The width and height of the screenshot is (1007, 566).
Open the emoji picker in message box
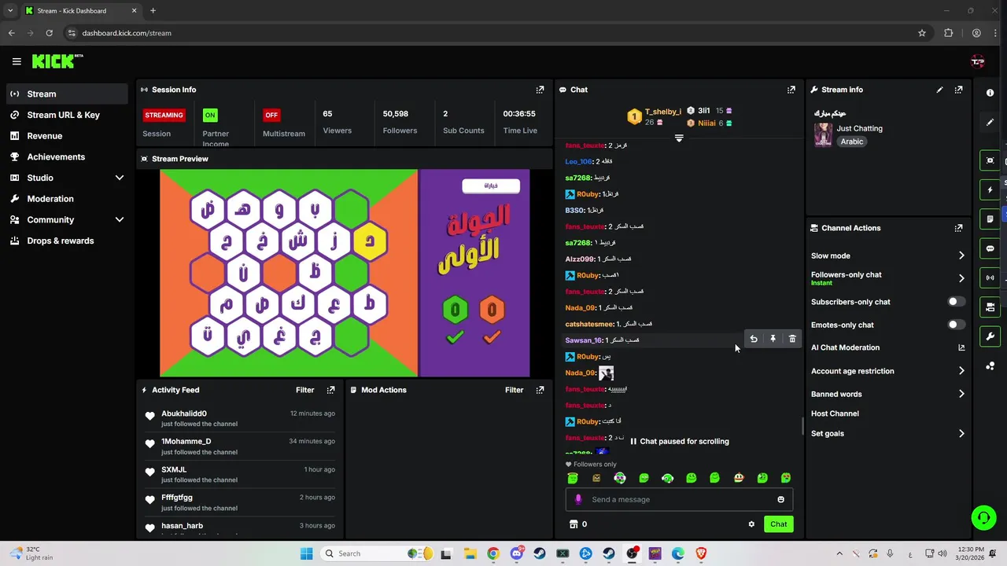coord(780,499)
